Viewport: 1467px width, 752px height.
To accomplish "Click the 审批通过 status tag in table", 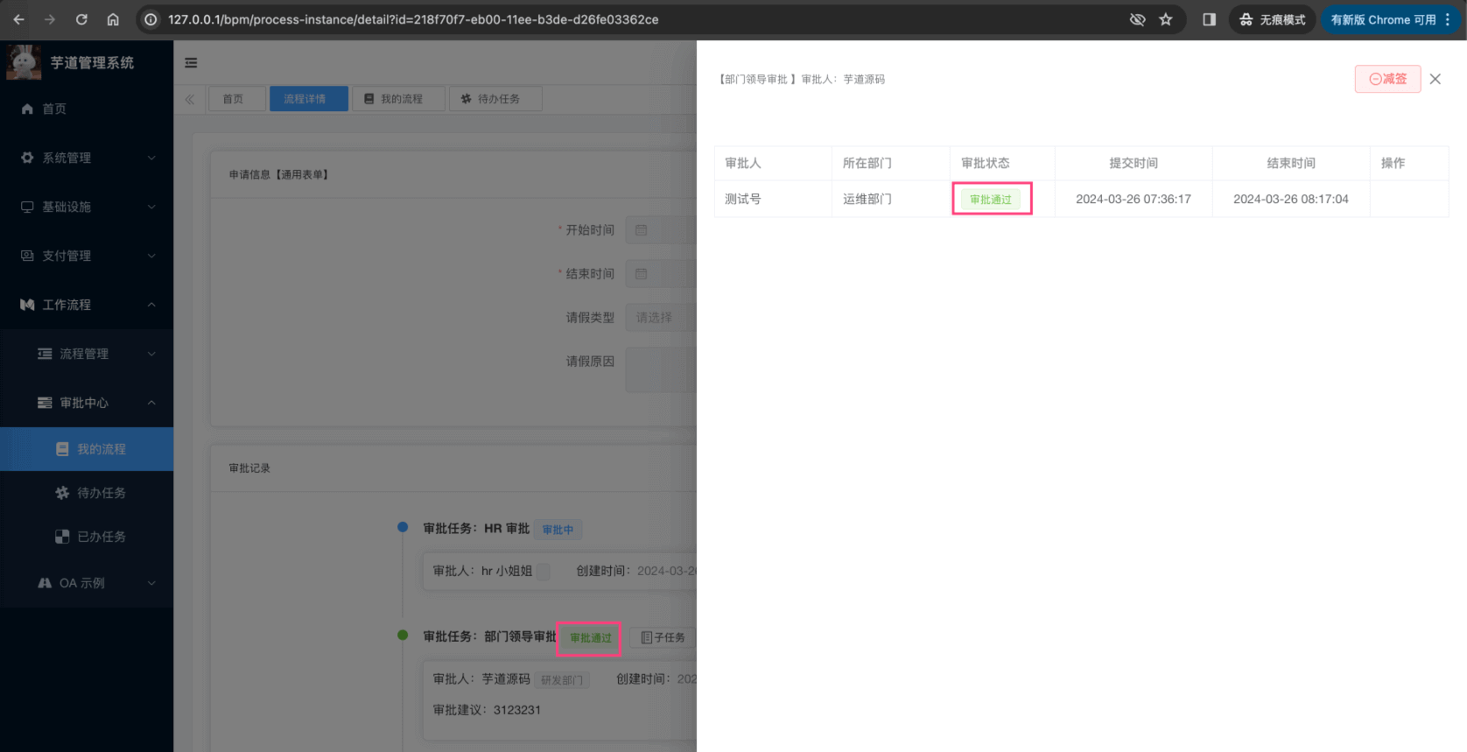I will (x=991, y=200).
